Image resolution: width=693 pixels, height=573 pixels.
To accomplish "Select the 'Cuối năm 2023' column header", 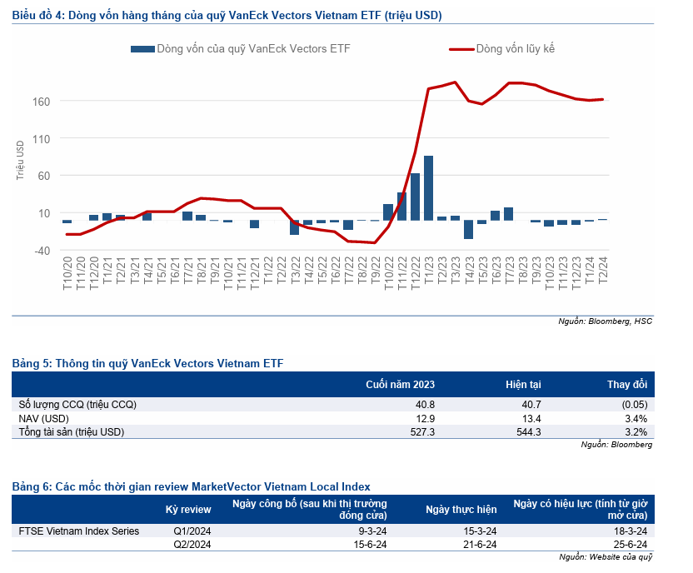I will pyautogui.click(x=401, y=385).
